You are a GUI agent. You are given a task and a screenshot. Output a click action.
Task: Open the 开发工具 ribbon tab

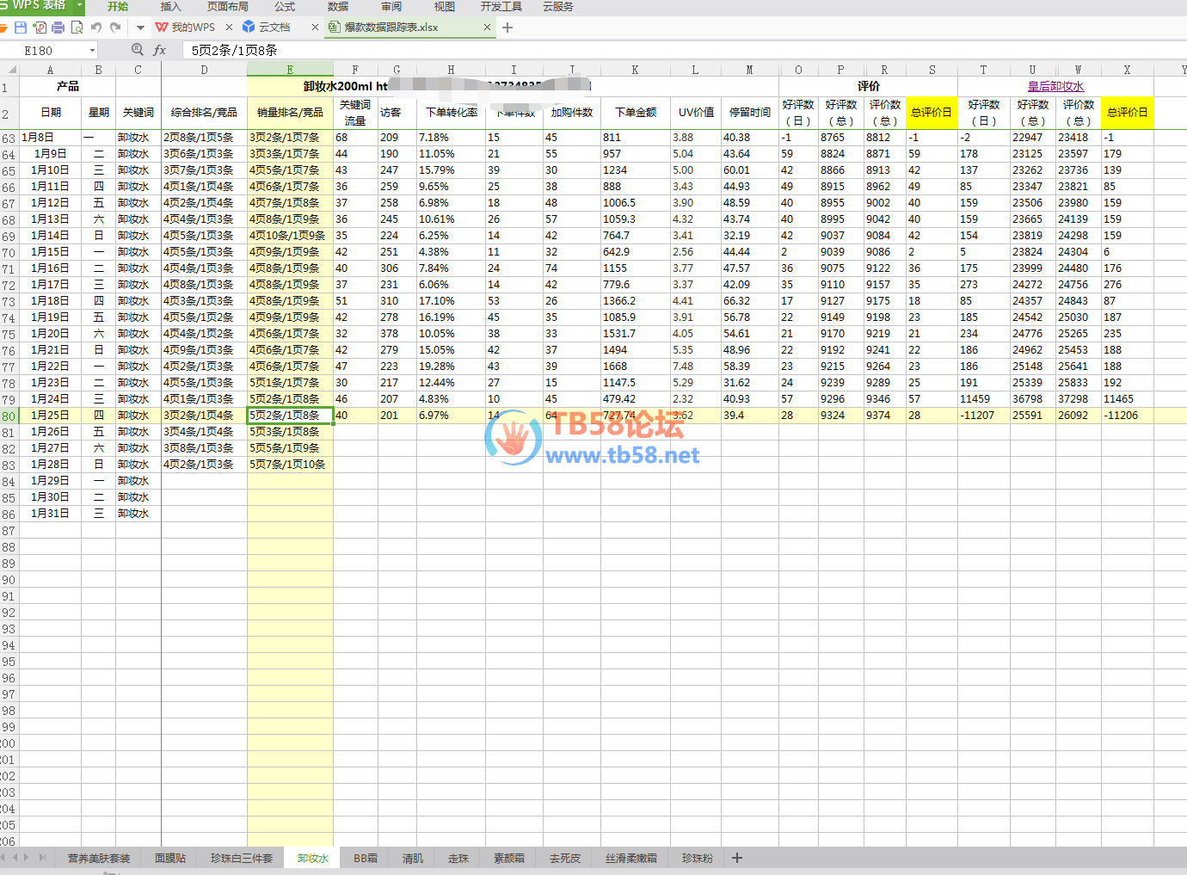[501, 6]
